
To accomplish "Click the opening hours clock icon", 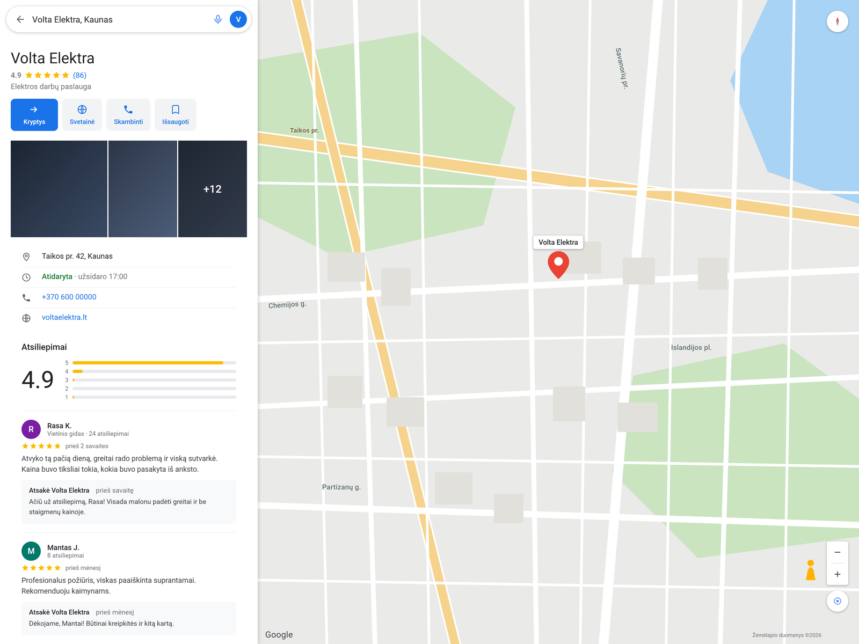I will [26, 277].
